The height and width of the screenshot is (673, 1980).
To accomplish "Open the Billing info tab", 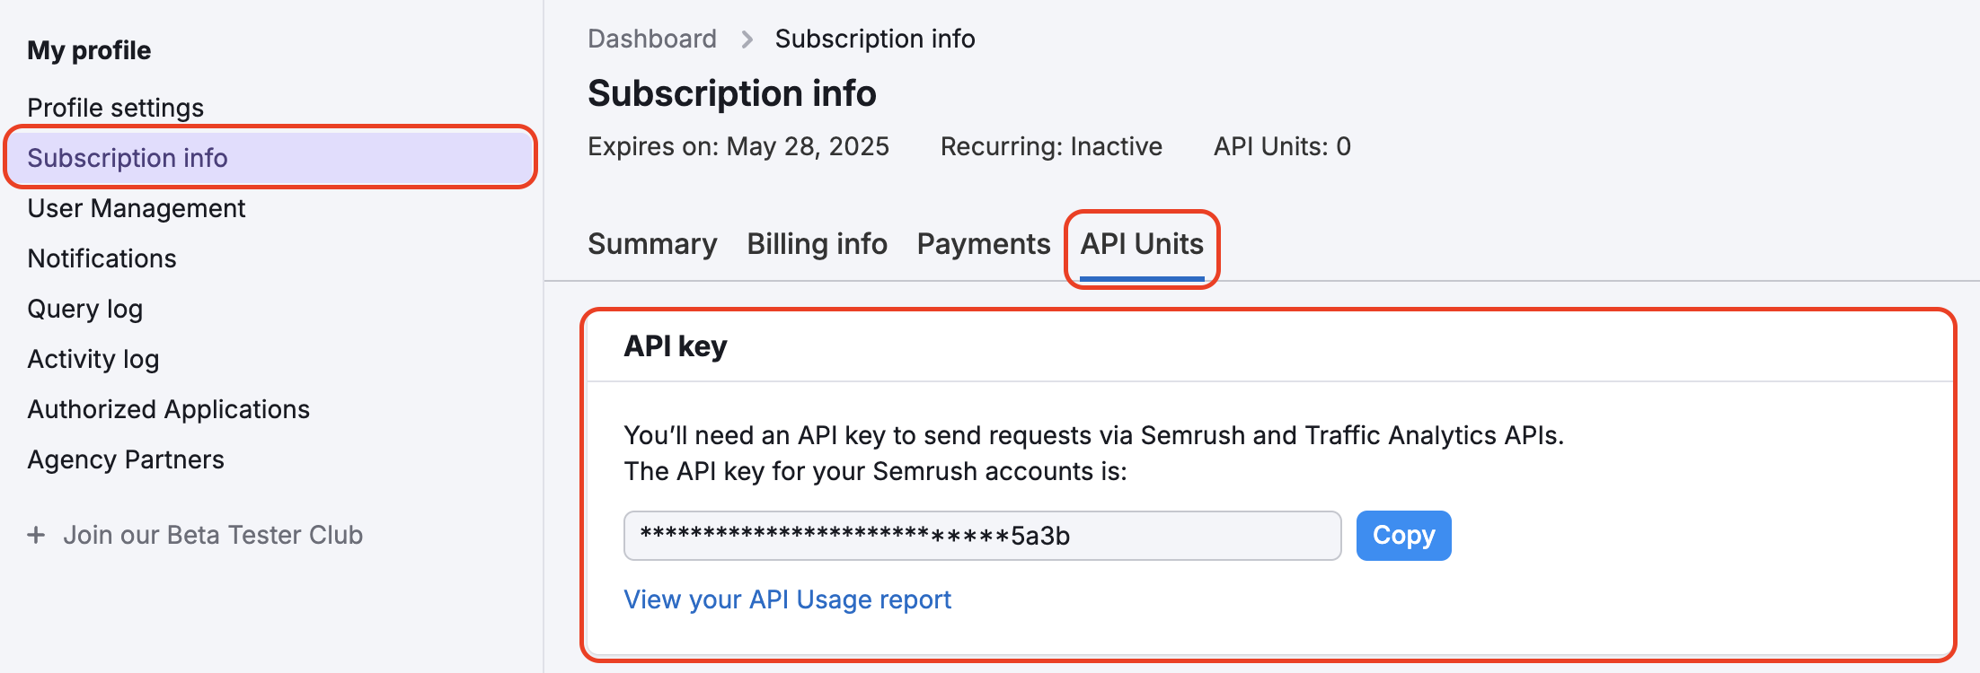I will click(x=817, y=243).
